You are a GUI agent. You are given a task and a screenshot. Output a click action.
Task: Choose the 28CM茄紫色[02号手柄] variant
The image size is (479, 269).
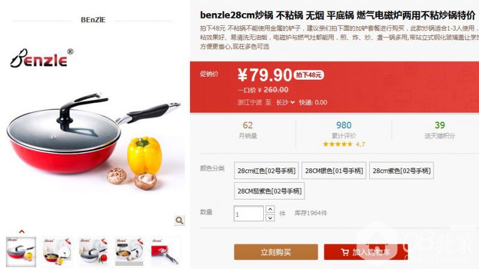tap(269, 191)
